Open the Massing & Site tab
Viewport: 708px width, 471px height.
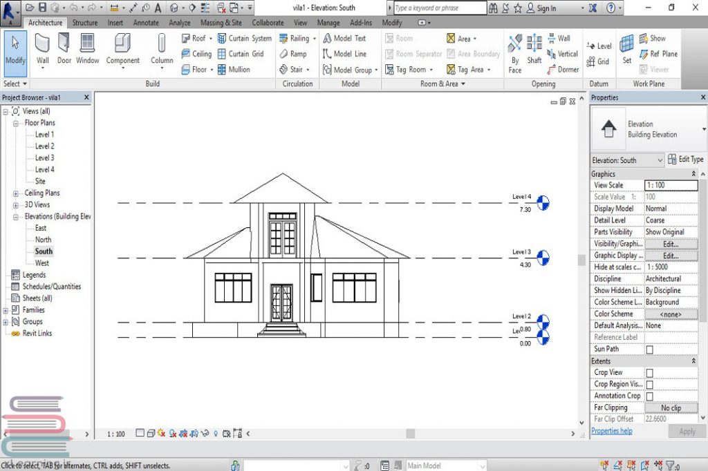tap(221, 23)
